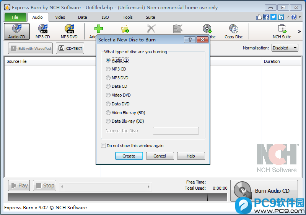Expand the help menu arrow
This screenshot has width=306, height=215.
[x=300, y=17]
